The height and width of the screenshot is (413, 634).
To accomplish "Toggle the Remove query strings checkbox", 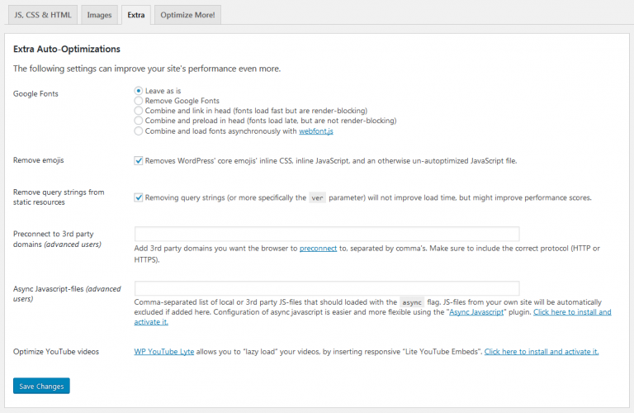I will [x=139, y=197].
